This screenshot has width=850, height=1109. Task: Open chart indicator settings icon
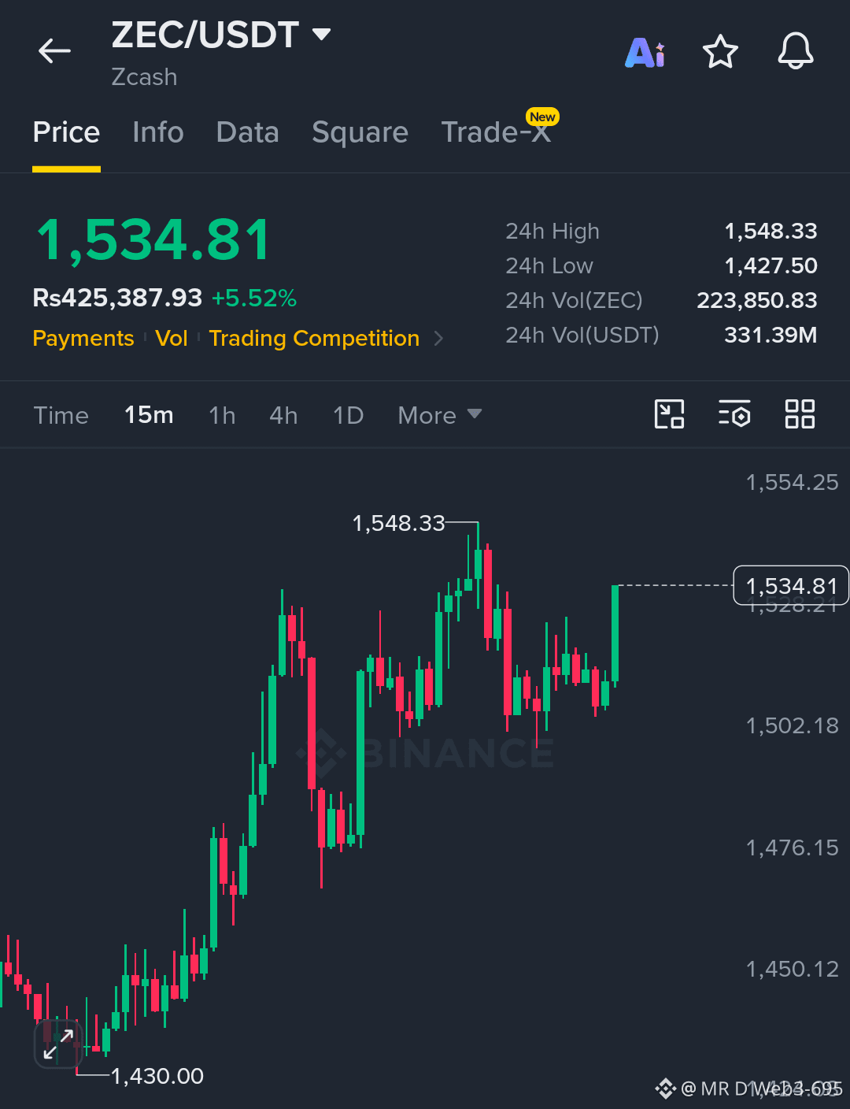[734, 414]
